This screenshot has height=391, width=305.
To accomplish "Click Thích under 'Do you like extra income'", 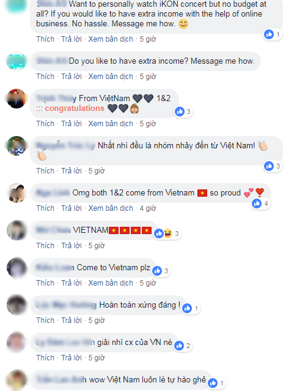I will click(x=45, y=77).
